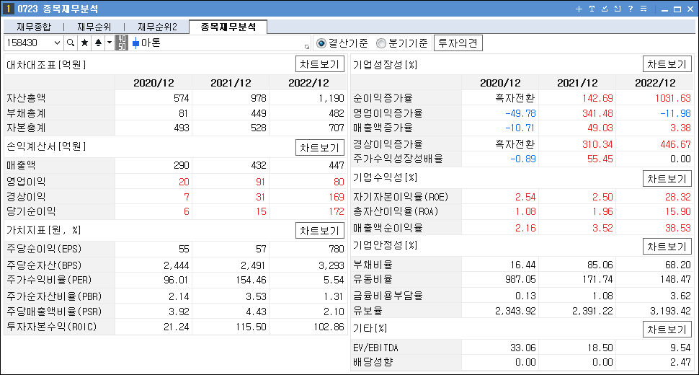This screenshot has width=699, height=375.
Task: Close the 종목재무분석 window
Action: (690, 9)
